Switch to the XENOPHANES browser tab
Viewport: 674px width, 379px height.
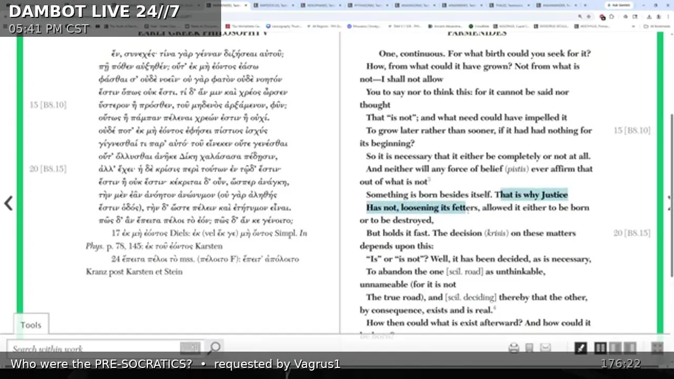pos(322,5)
